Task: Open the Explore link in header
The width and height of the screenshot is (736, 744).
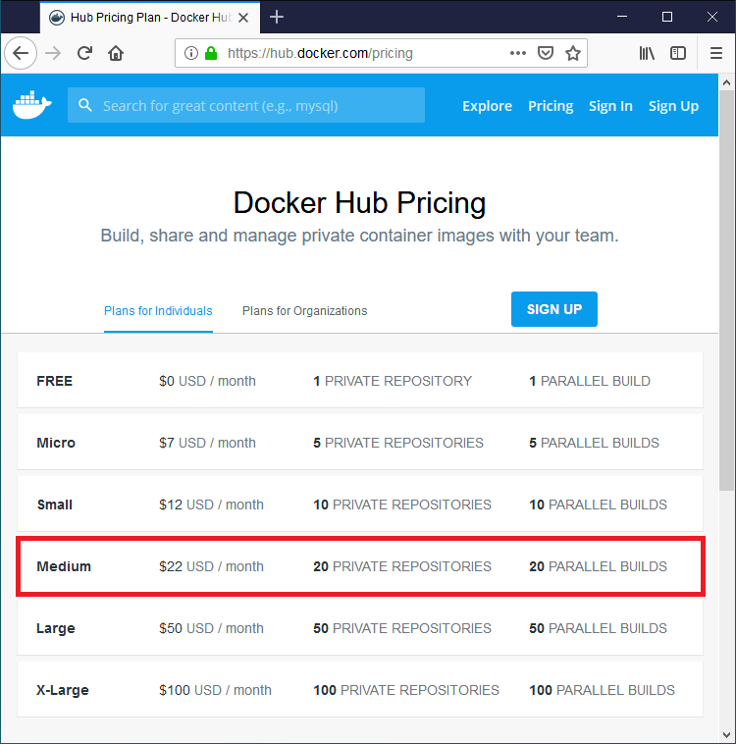Action: (487, 106)
